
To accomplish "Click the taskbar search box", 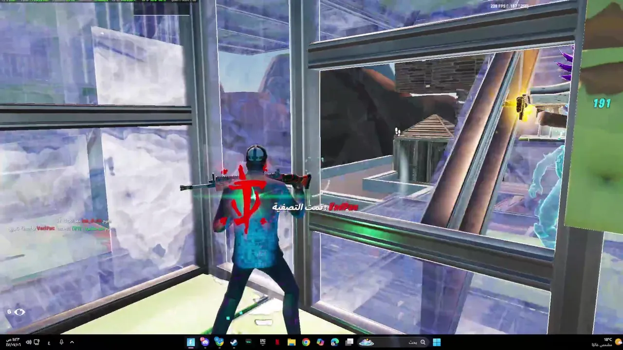I will [x=393, y=342].
